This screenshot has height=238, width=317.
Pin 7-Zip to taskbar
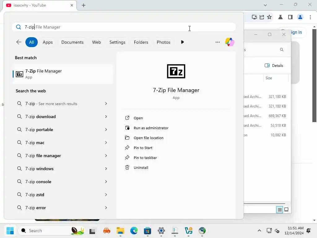(x=145, y=158)
